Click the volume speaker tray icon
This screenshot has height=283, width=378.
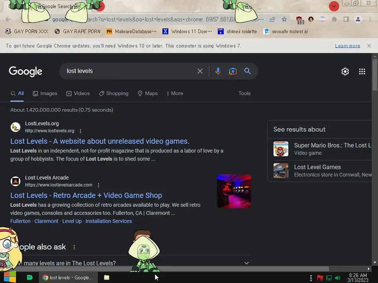(338, 278)
